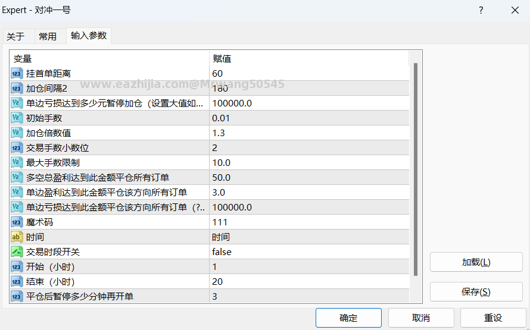Edit the 最大手数限制 value 10.0
This screenshot has height=330, width=530.
point(309,163)
